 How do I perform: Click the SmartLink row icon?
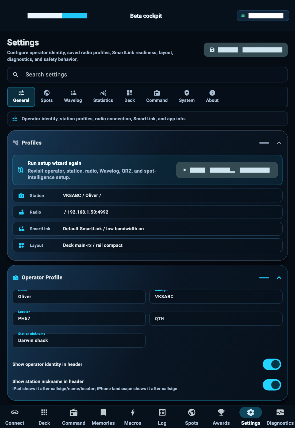pyautogui.click(x=21, y=229)
